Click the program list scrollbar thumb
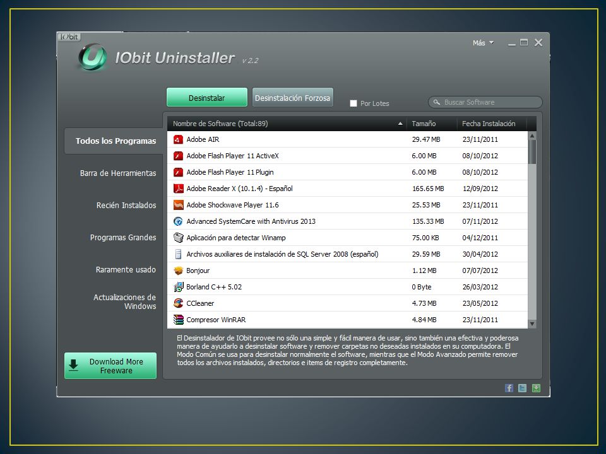The image size is (606, 454). coord(532,152)
